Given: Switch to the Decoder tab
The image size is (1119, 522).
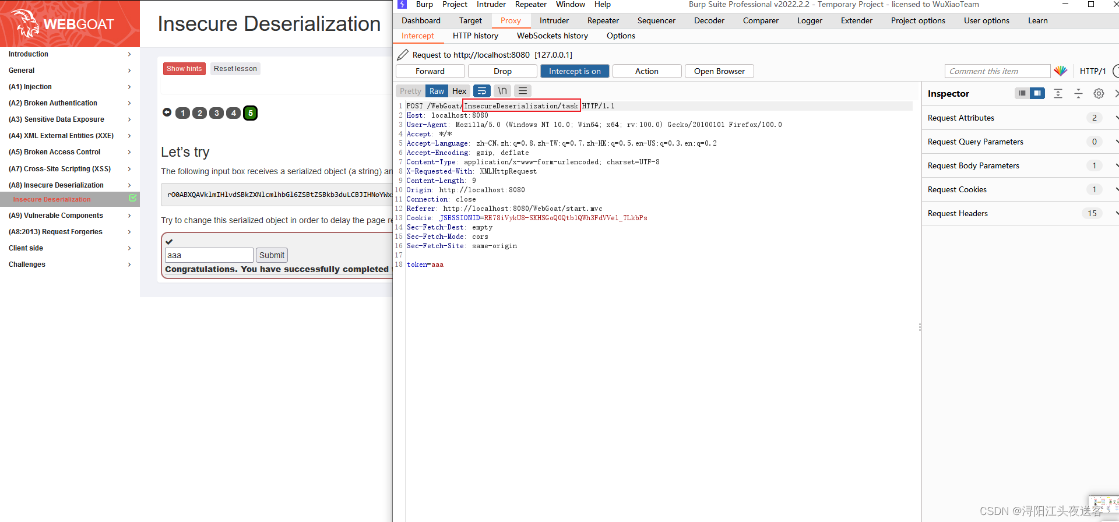Looking at the screenshot, I should pos(709,20).
